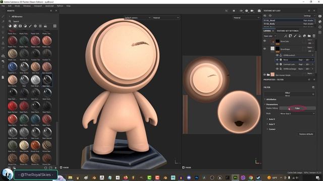Filter assets by Brushes icon

tap(30, 26)
